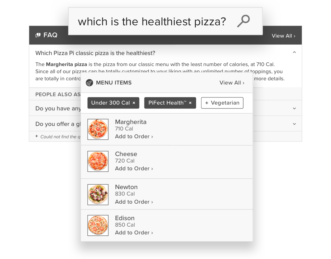The image size is (331, 259).
Task: Expand the 'Do you have any' question
Action: 294,108
